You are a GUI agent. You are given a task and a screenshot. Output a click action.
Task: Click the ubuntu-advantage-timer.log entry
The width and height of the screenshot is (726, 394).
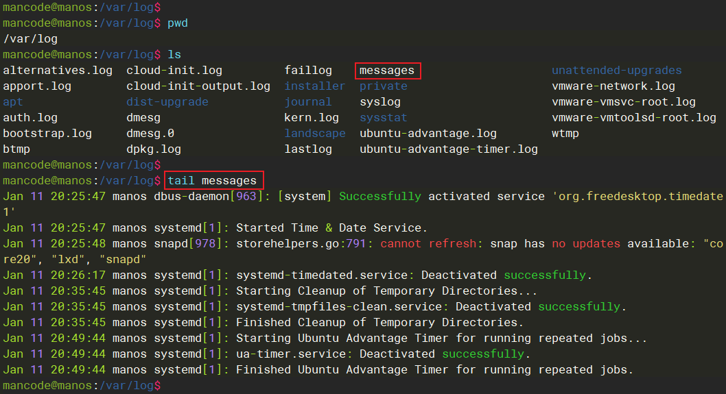tap(449, 149)
